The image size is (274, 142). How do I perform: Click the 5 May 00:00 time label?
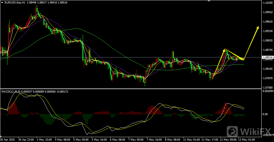tap(81, 140)
